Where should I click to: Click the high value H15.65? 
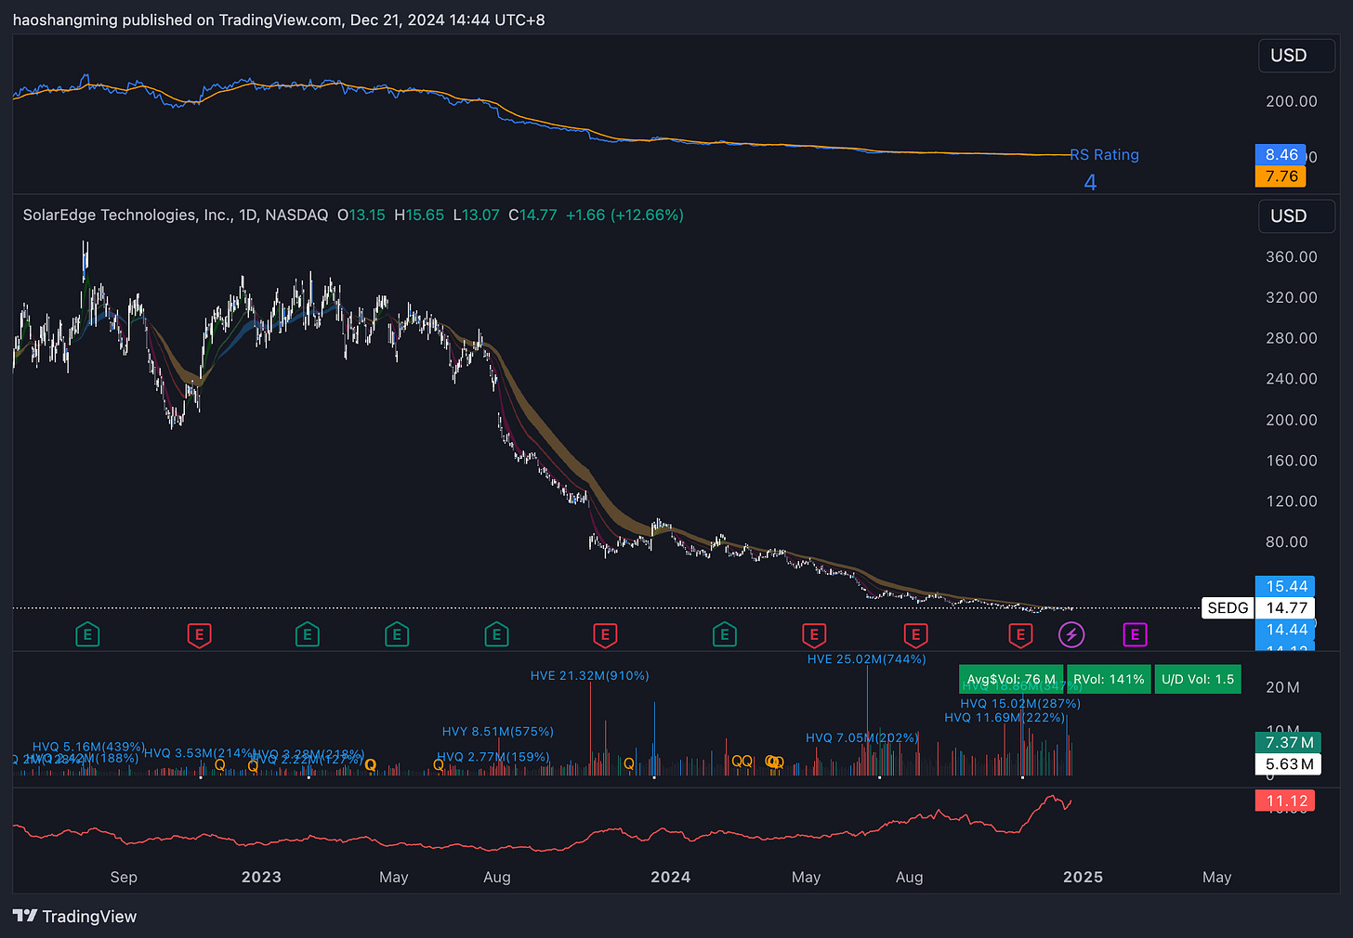coord(419,215)
